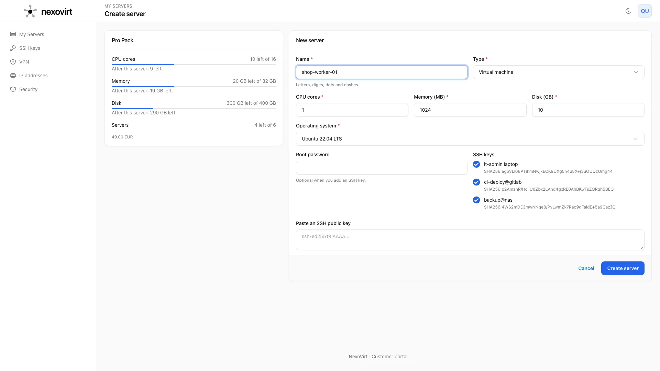This screenshot has height=371, width=660.
Task: Click the "NexoVirt · Customer portal" footer text
Action: (x=378, y=357)
